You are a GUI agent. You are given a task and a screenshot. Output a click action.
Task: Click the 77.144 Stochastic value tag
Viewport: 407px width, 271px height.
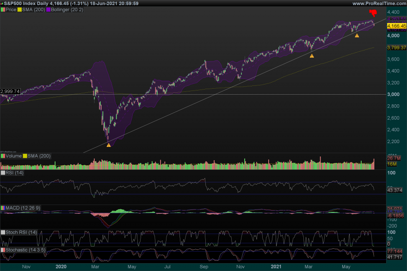click(395, 251)
